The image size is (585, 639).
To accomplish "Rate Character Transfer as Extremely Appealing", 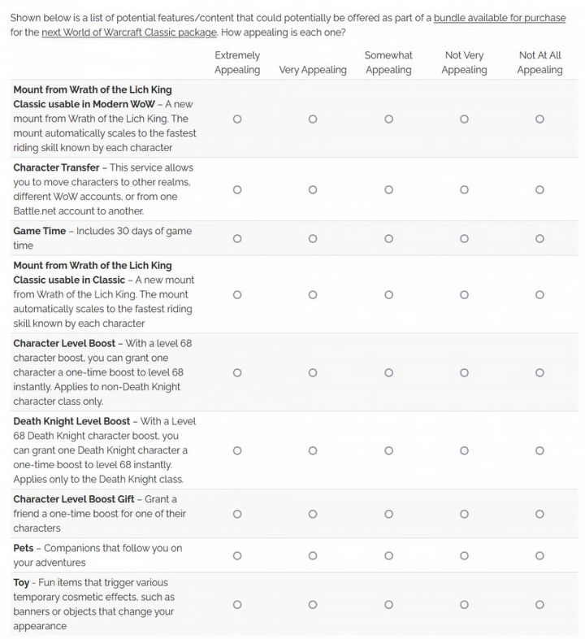I will pyautogui.click(x=237, y=189).
